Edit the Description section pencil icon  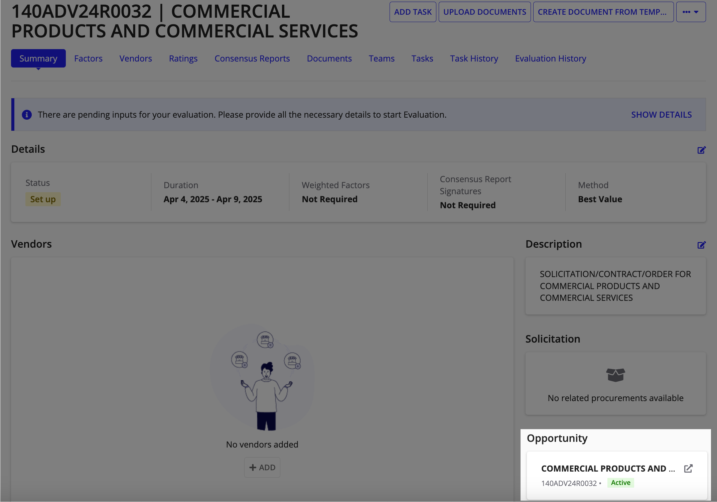click(x=701, y=245)
